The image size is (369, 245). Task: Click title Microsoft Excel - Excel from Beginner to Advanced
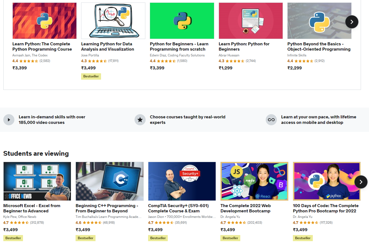32,208
